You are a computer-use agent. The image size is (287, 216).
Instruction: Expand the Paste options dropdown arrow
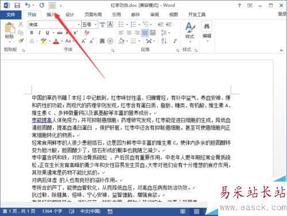[x=10, y=41]
